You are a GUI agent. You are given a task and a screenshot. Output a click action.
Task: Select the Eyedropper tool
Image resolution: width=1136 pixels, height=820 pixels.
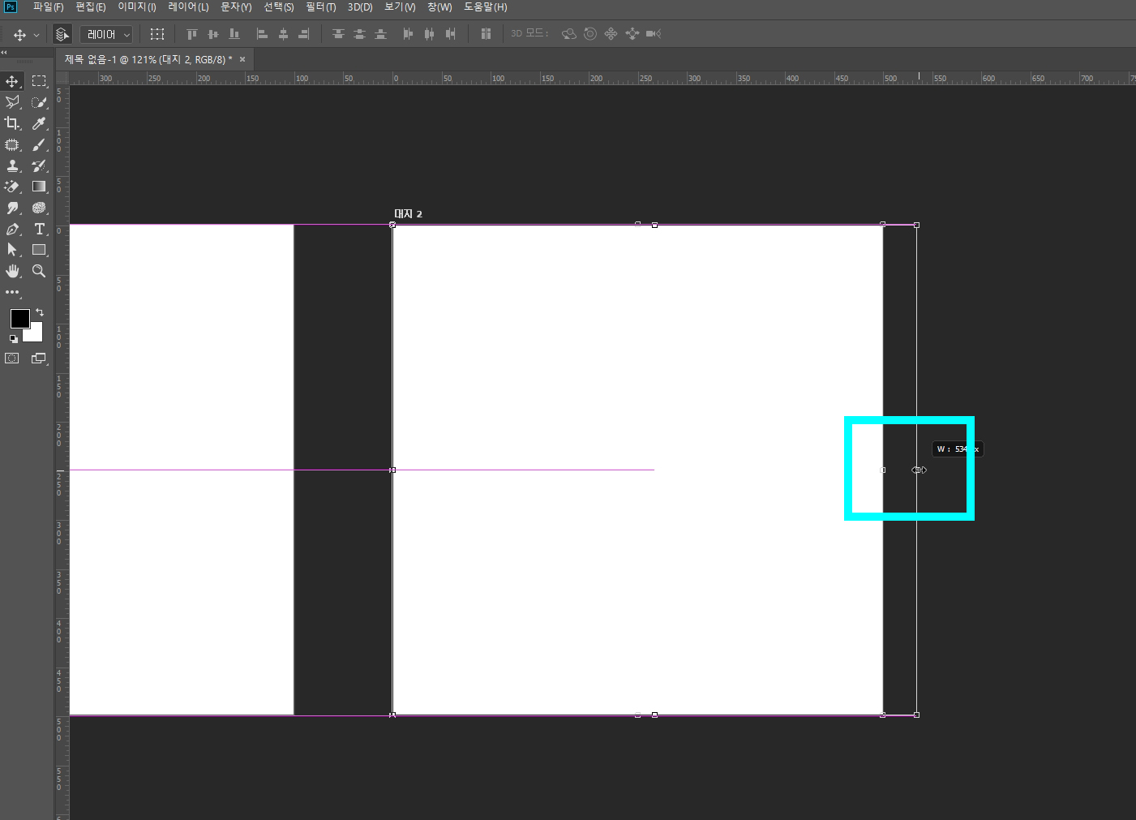(39, 123)
